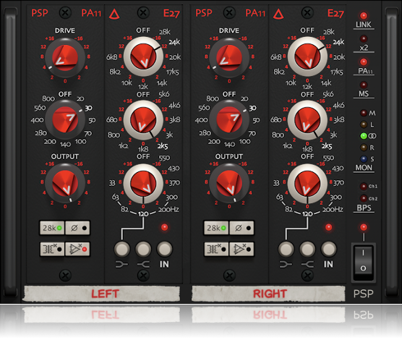The width and height of the screenshot is (402, 340).
Task: Click the 30 value on LEFT high-pass dial
Action: coord(88,108)
